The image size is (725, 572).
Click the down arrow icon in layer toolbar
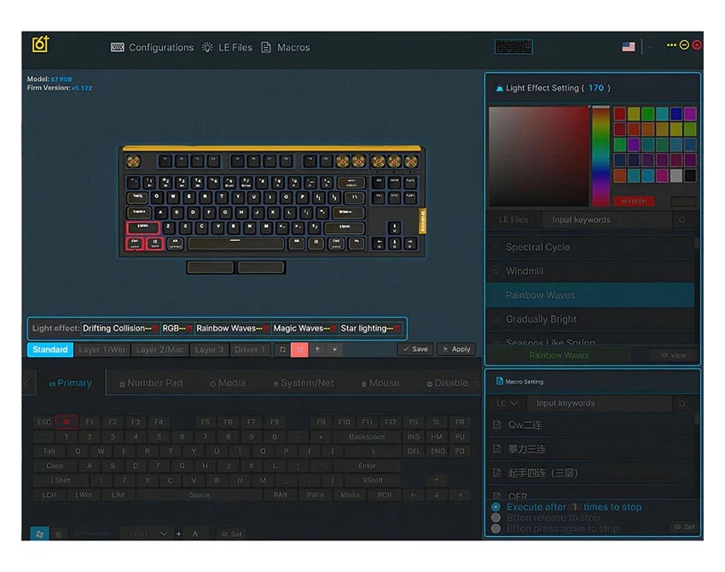(334, 349)
